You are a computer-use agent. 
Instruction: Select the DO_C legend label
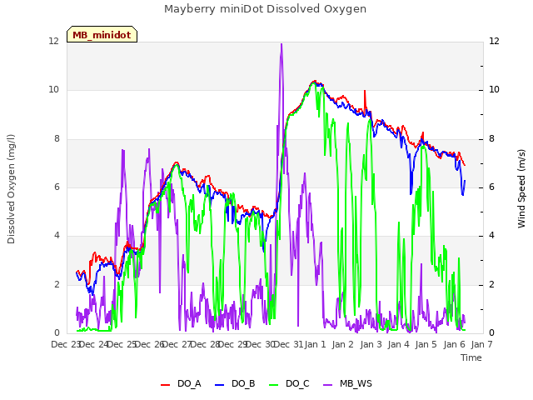tap(297, 383)
